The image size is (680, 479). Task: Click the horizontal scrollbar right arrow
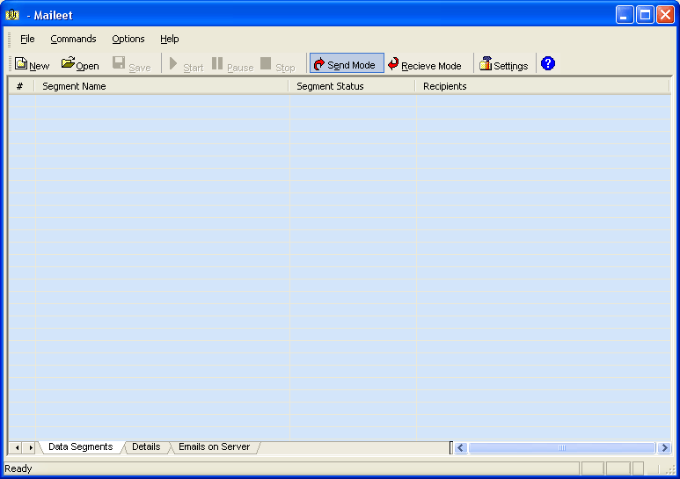pyautogui.click(x=664, y=448)
